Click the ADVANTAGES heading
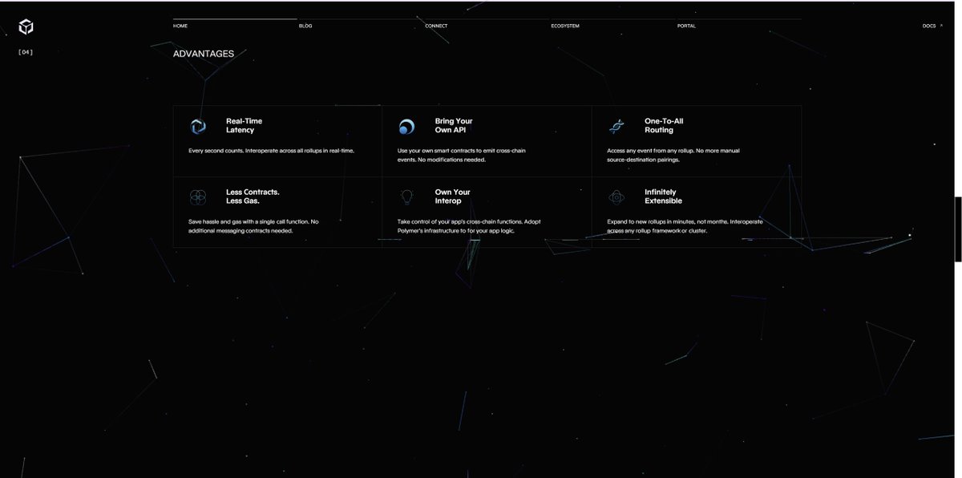962x478 pixels. (204, 53)
